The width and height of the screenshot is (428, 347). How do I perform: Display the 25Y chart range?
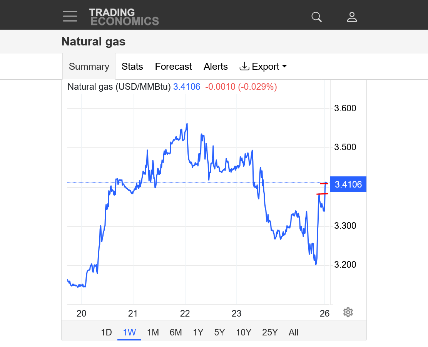click(x=269, y=332)
